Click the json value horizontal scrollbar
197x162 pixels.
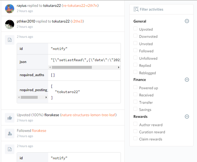[x=72, y=67]
